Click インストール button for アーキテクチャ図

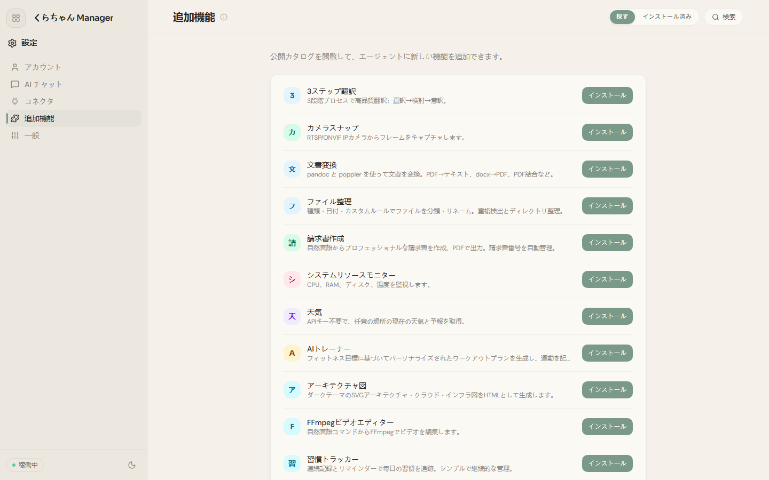607,390
